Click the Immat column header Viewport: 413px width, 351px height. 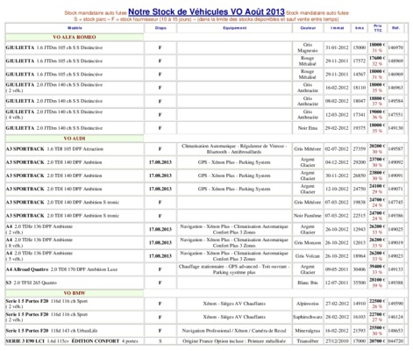click(x=337, y=28)
